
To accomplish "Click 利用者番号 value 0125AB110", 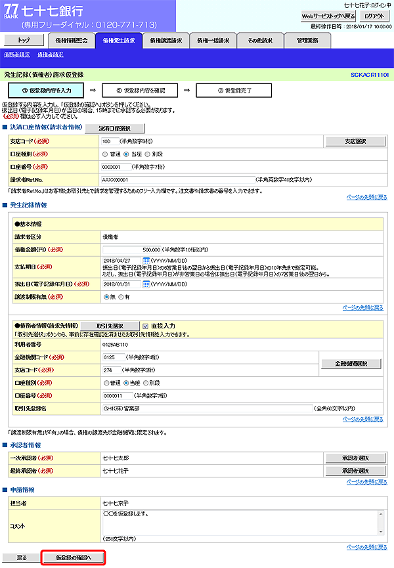I will pyautogui.click(x=115, y=345).
